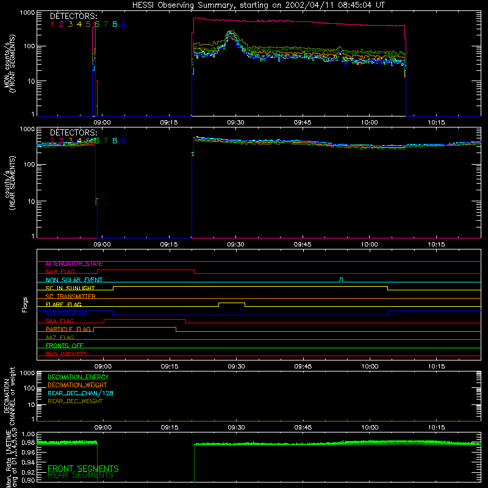
Task: Click the NON_SOLAR_EVENT flag label
Action: 74,280
